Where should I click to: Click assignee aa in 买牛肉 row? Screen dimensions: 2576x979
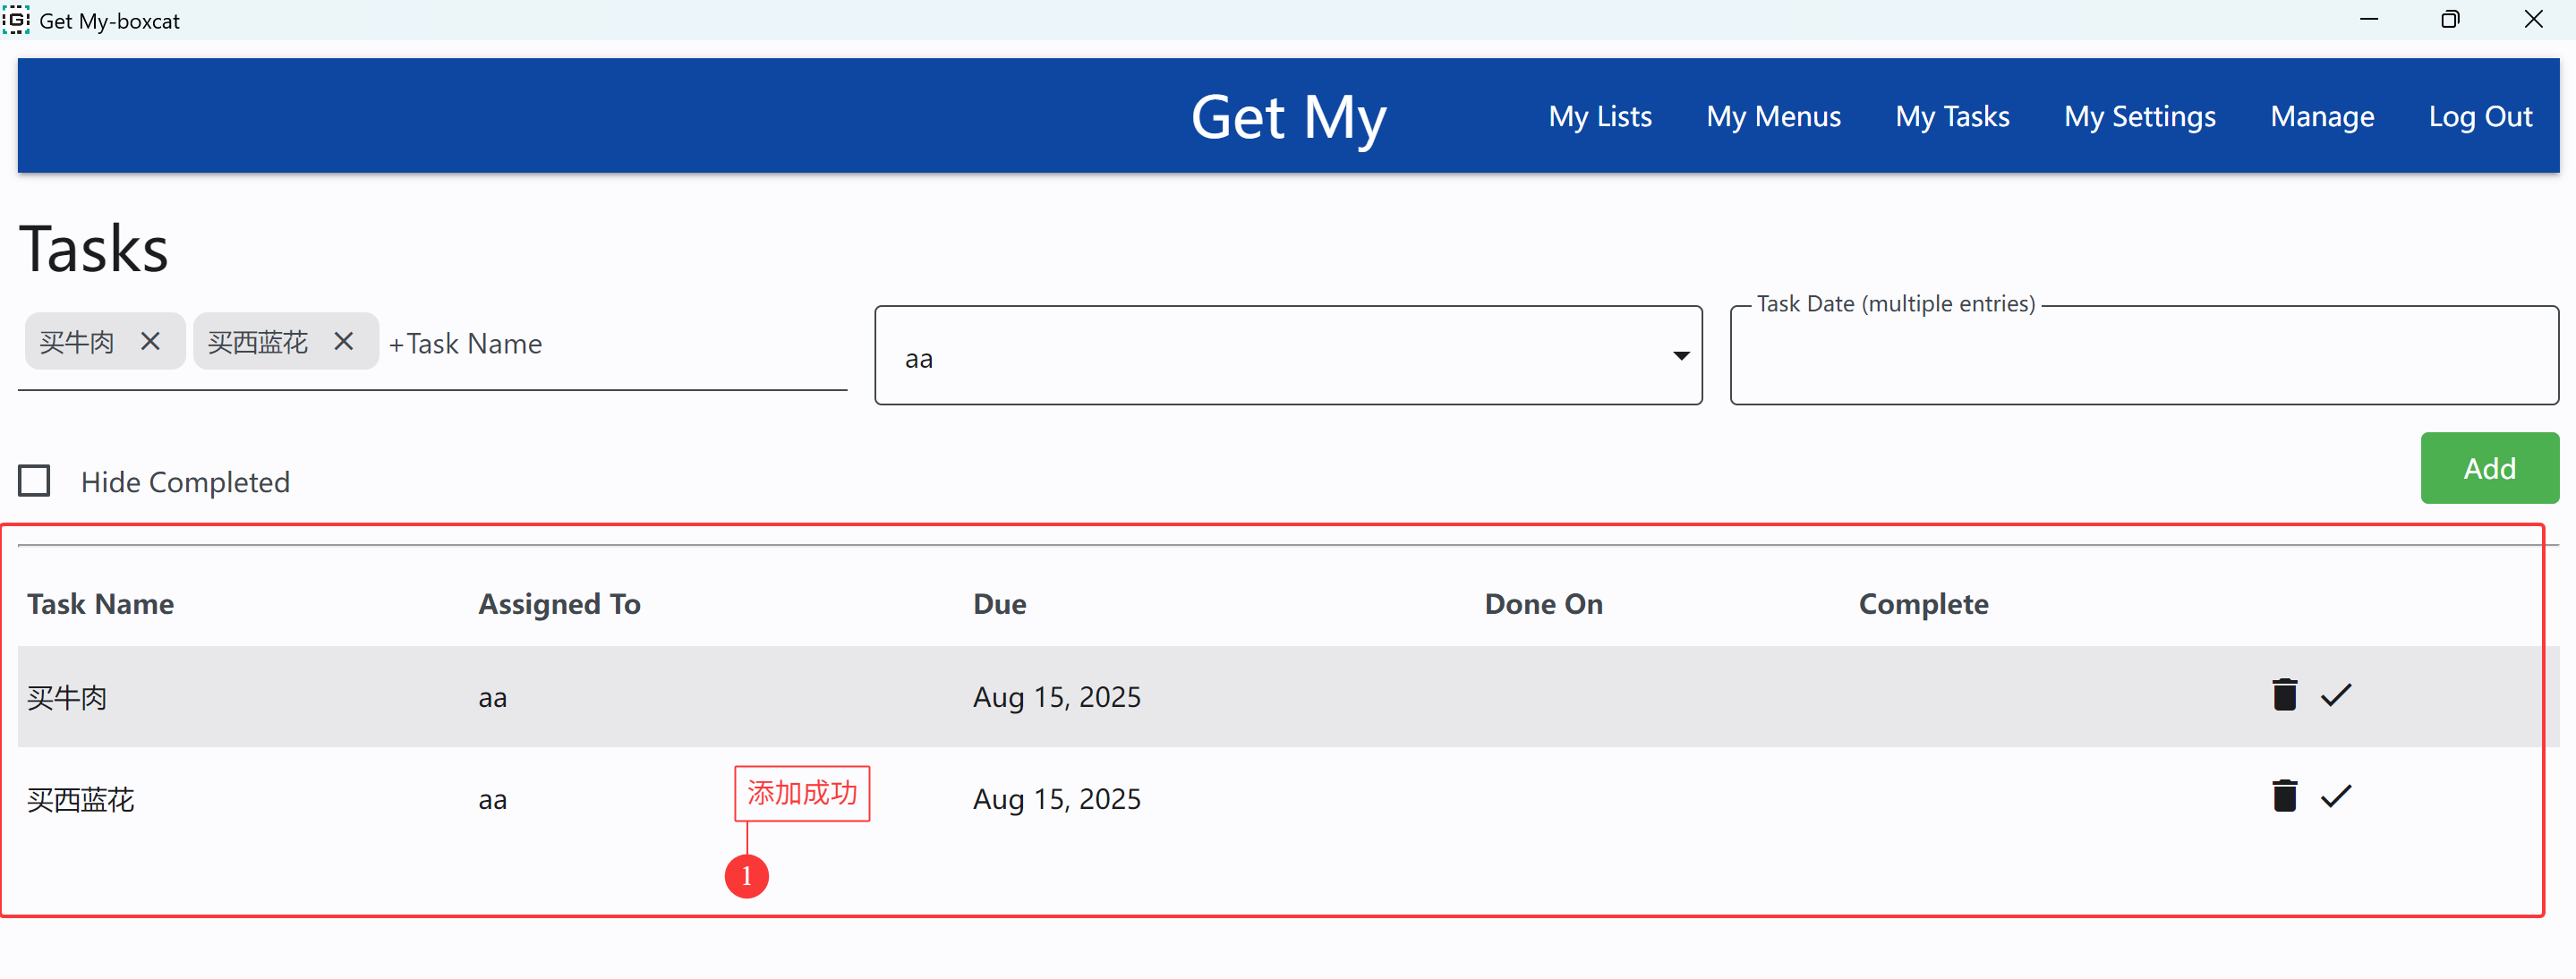point(492,698)
